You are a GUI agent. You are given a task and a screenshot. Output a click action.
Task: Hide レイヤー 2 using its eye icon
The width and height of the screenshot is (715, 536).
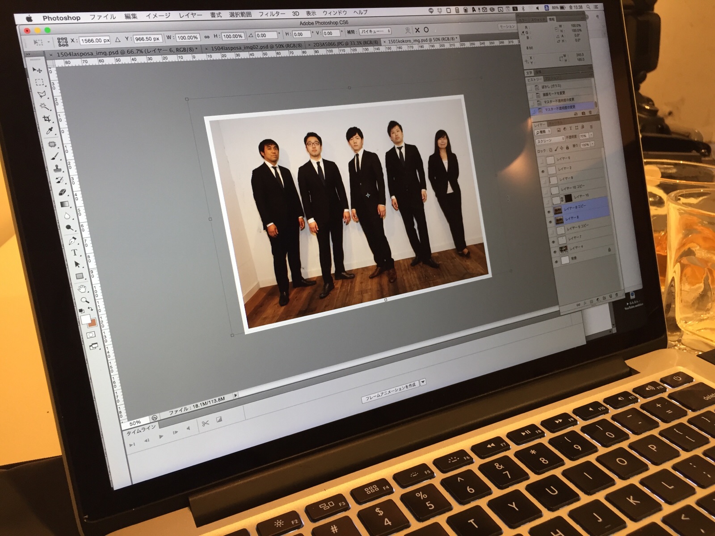point(543,172)
